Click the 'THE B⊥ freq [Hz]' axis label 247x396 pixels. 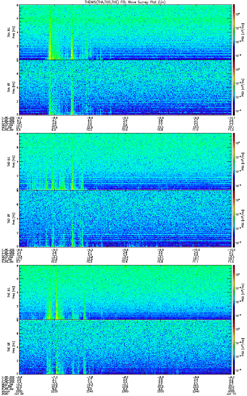click(x=11, y=293)
